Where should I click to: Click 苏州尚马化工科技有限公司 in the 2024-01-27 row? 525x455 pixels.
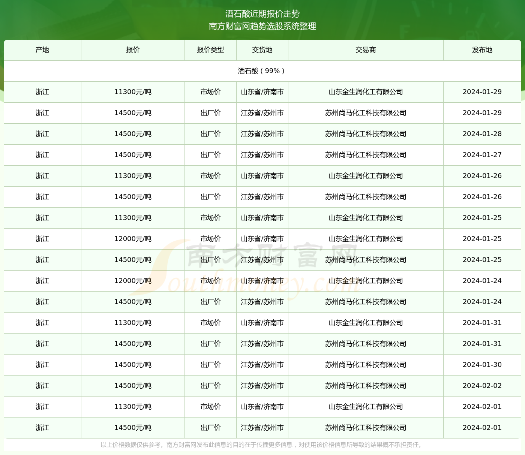pos(366,155)
